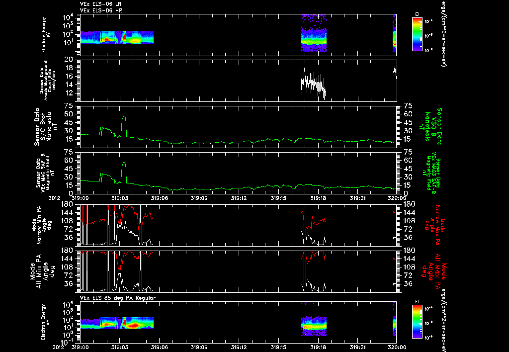Click the 319:18 tick on the middle time axis
This screenshot has height=352, width=509.
pos(318,198)
